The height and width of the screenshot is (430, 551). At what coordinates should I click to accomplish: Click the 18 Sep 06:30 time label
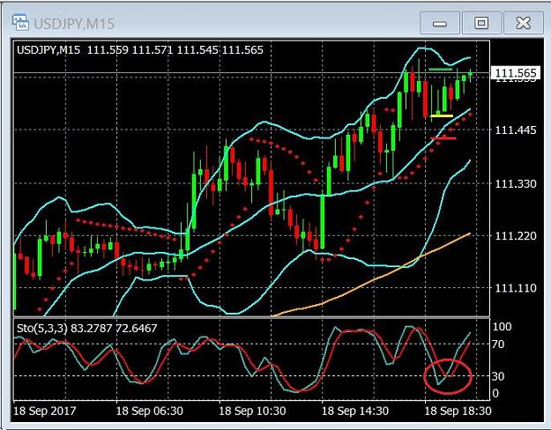click(x=149, y=411)
